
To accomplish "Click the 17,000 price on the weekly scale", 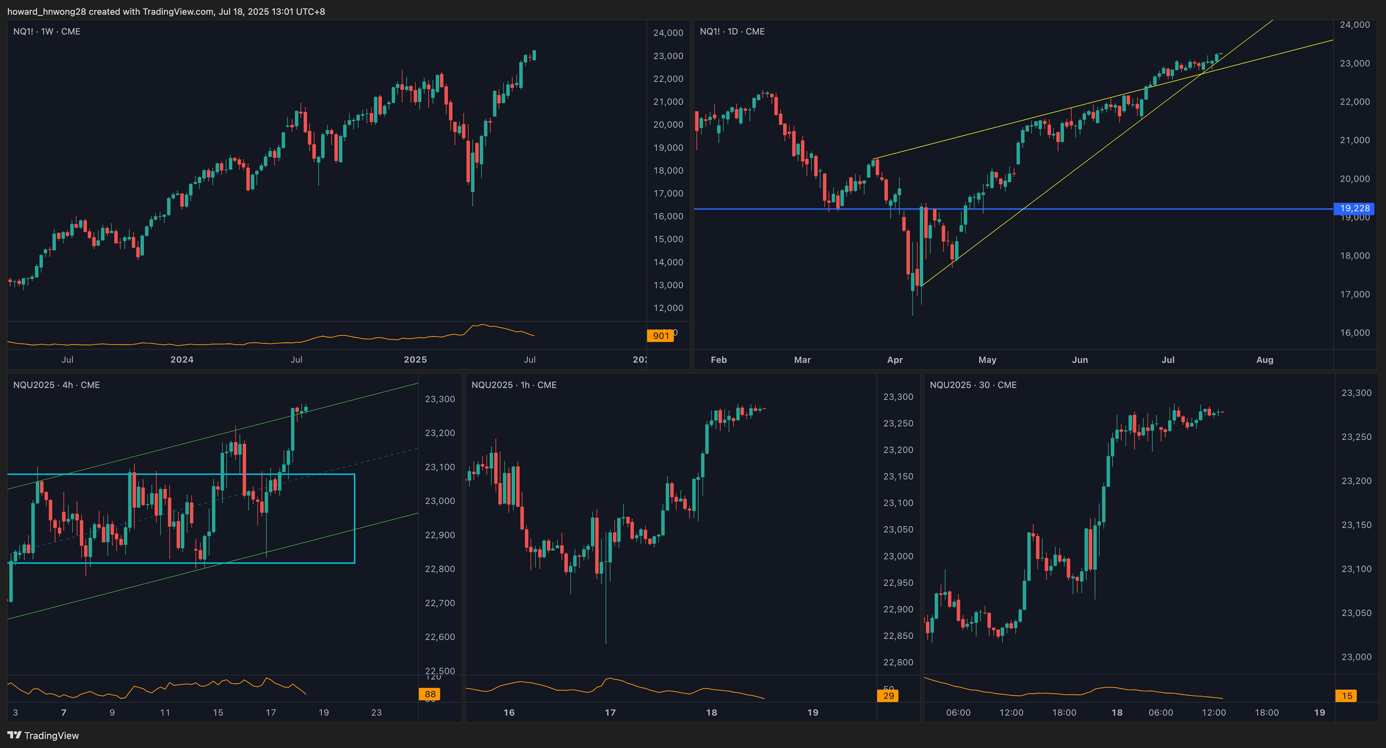I will pyautogui.click(x=668, y=194).
